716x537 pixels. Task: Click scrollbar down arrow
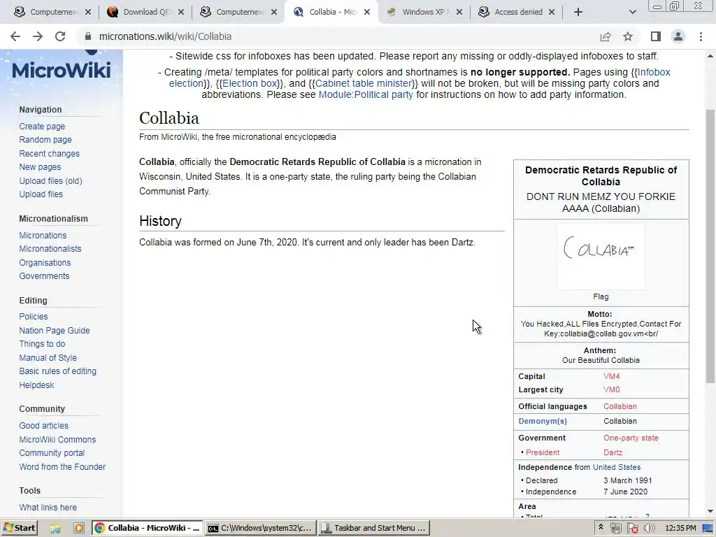coord(710,511)
